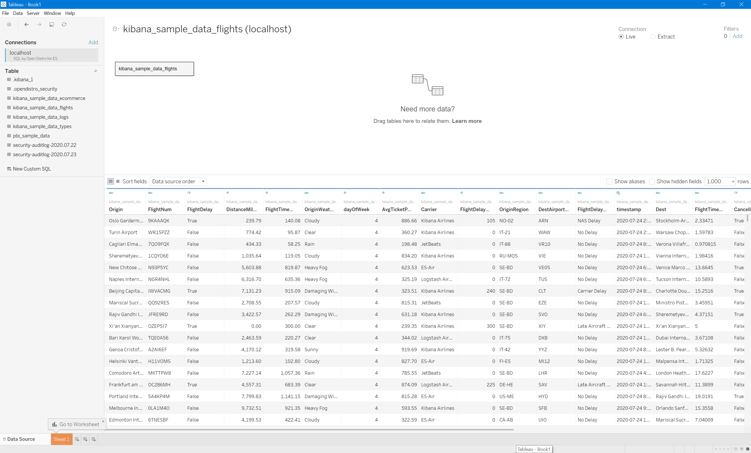This screenshot has height=453, width=751.
Task: Enable the Show aliases checkbox
Action: [x=609, y=181]
